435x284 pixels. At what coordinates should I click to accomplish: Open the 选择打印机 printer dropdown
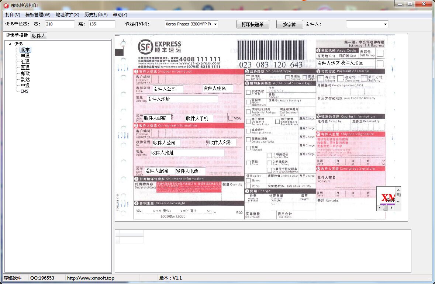click(191, 24)
